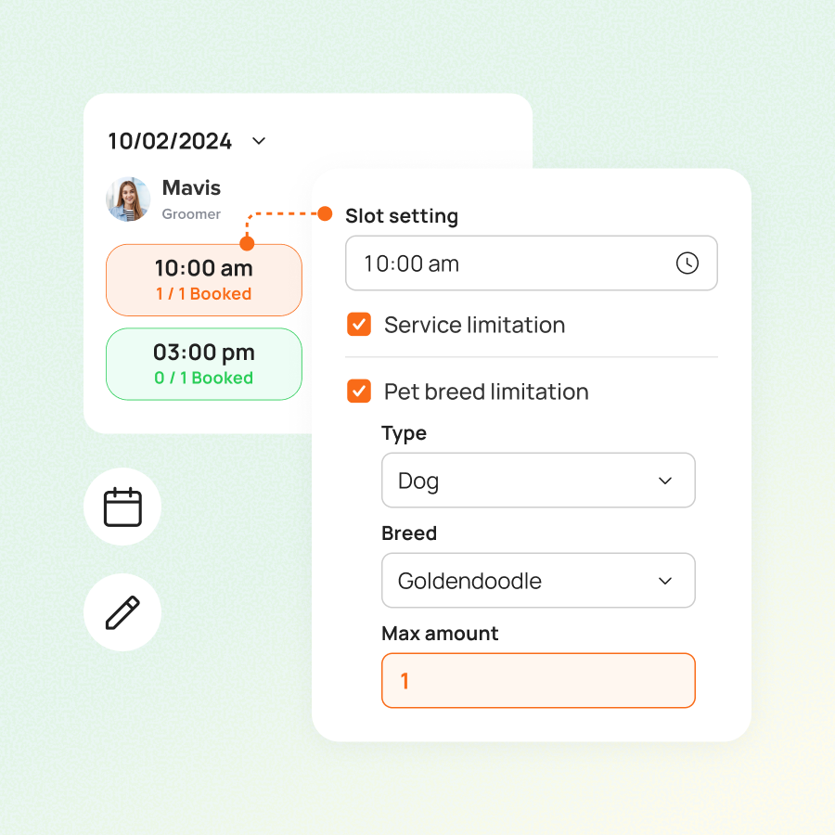Click the Mavis groomer name
Screen dimensions: 835x835
pyautogui.click(x=191, y=188)
